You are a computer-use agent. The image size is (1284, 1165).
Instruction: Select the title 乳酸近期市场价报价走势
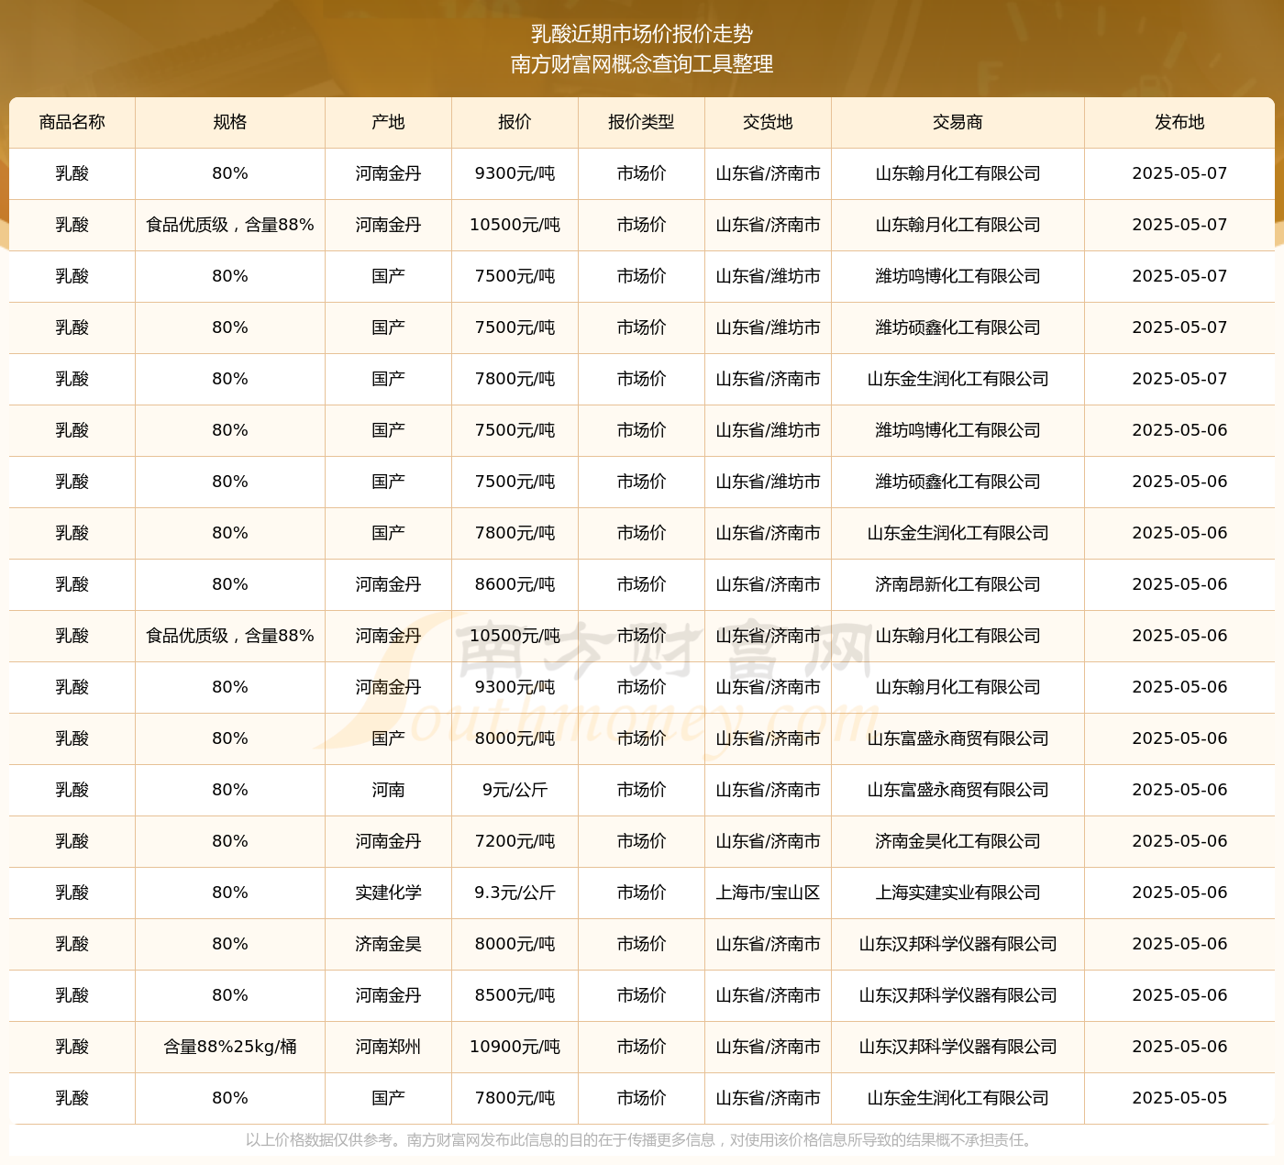[642, 34]
